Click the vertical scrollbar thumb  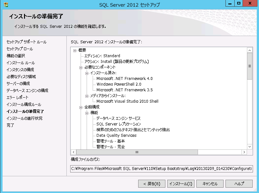tap(250, 66)
